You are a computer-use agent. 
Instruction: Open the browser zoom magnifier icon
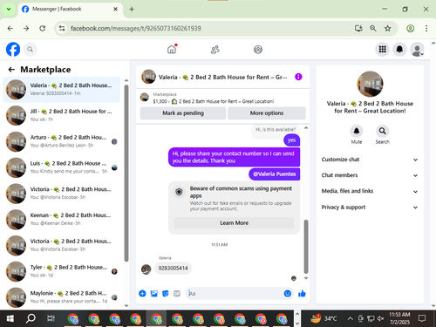373,28
